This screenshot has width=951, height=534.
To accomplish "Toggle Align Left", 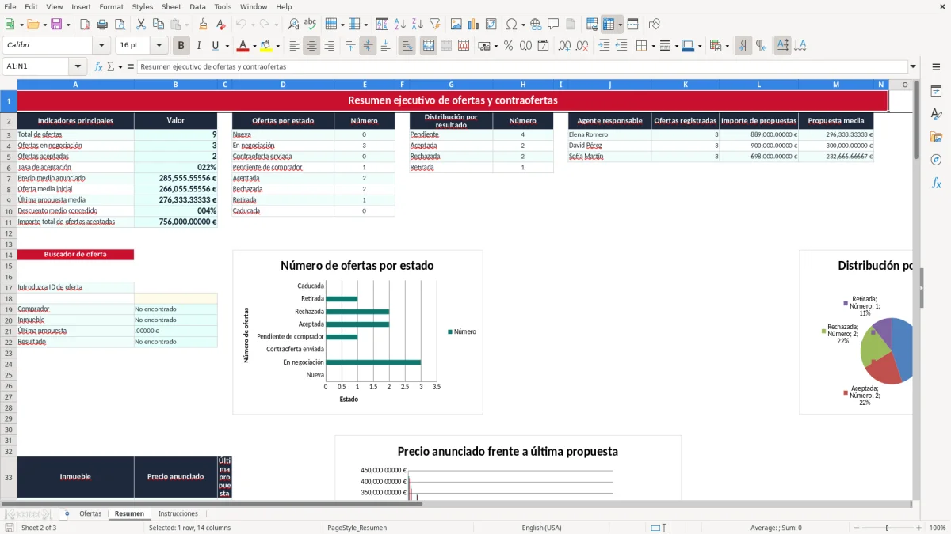I will pos(294,46).
